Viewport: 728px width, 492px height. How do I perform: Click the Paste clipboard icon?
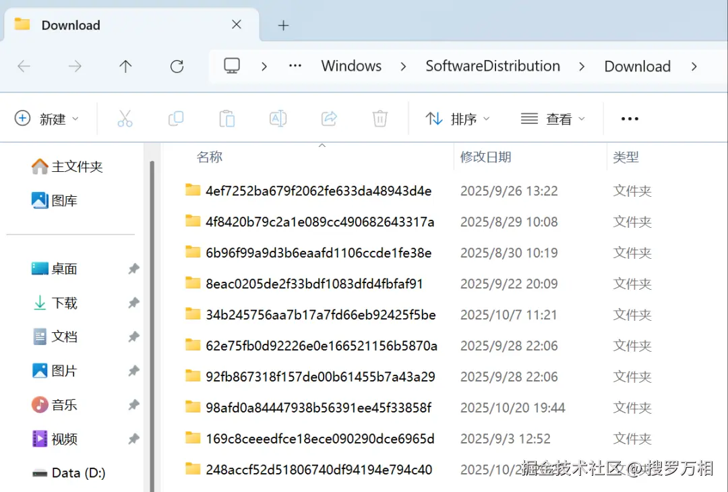[226, 119]
